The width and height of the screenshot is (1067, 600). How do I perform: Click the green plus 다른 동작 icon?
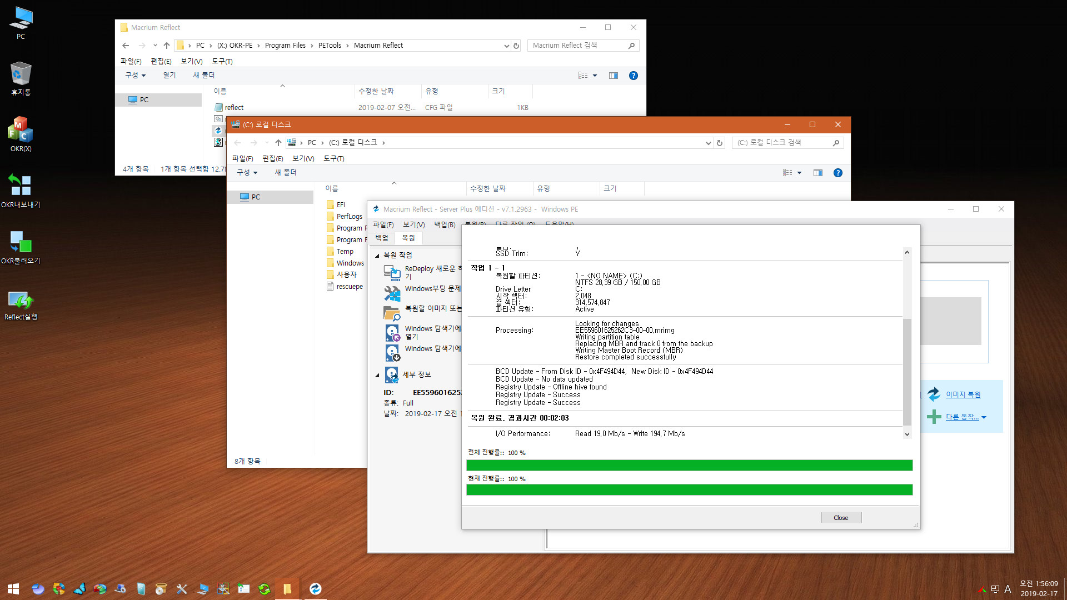tap(934, 417)
